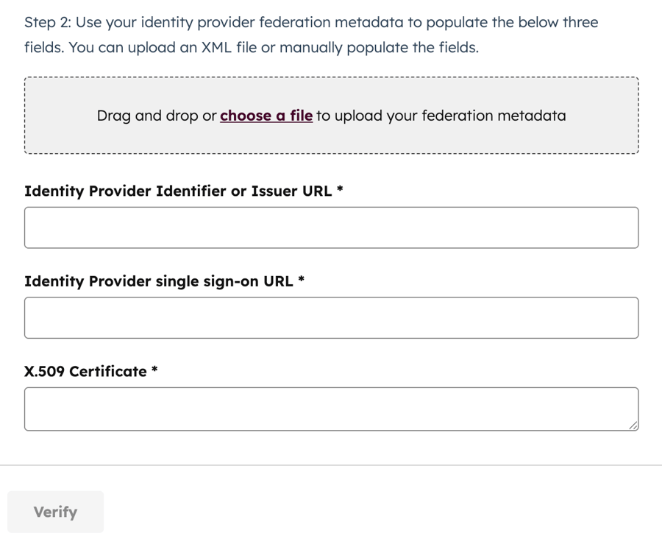Click the underlined choose a file text
Screen dimensions: 662x536
(x=266, y=116)
